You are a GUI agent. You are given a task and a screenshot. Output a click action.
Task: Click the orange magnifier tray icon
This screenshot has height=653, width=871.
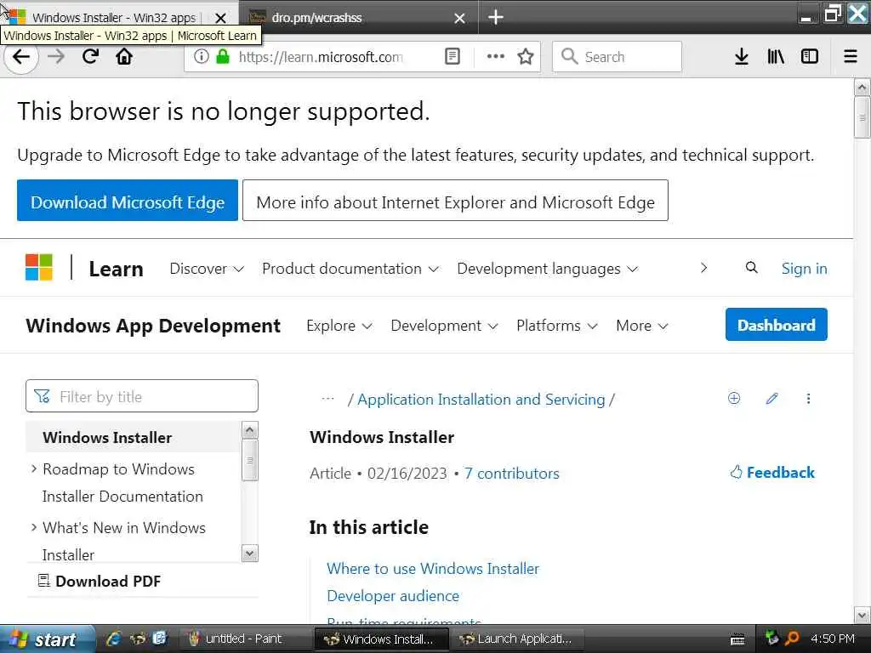click(792, 639)
